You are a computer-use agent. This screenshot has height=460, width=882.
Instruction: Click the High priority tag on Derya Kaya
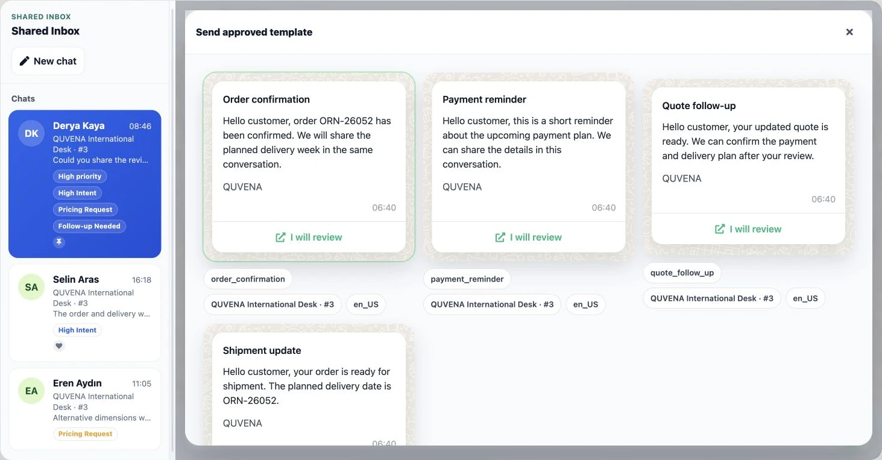point(80,177)
